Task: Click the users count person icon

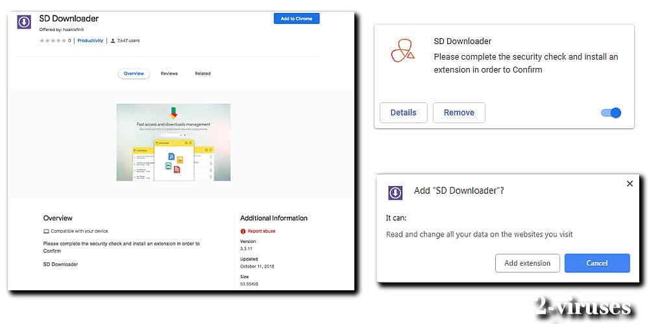Action: click(112, 40)
